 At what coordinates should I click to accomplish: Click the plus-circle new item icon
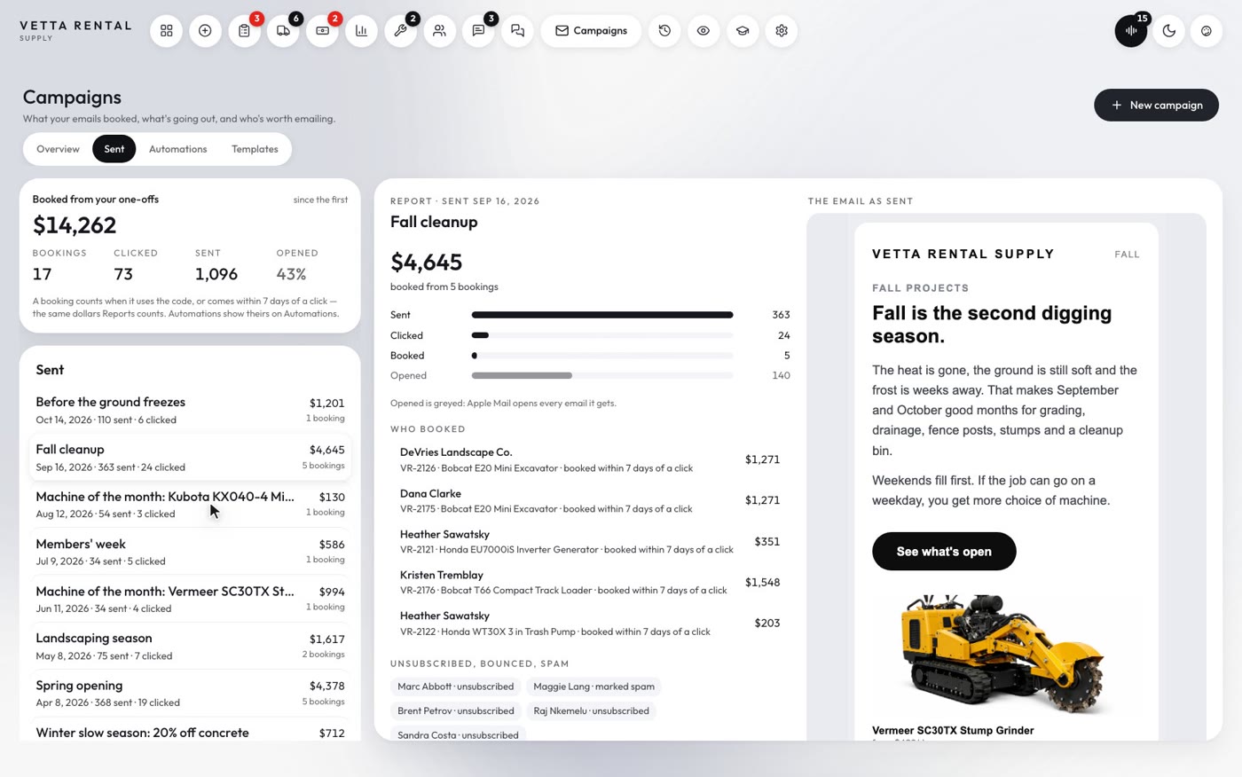pos(205,31)
